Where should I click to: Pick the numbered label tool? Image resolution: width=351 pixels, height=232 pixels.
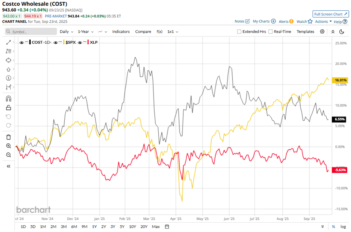(9, 78)
